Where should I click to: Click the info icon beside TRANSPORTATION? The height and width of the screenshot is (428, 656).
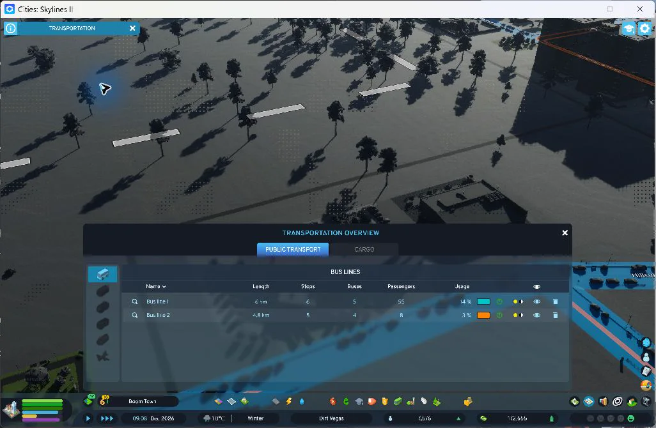[11, 28]
